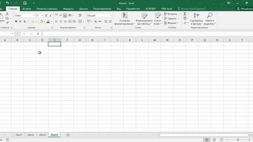Screen dimensions: 253x142
Task: Click Найти и выделить button
Action: (210, 19)
